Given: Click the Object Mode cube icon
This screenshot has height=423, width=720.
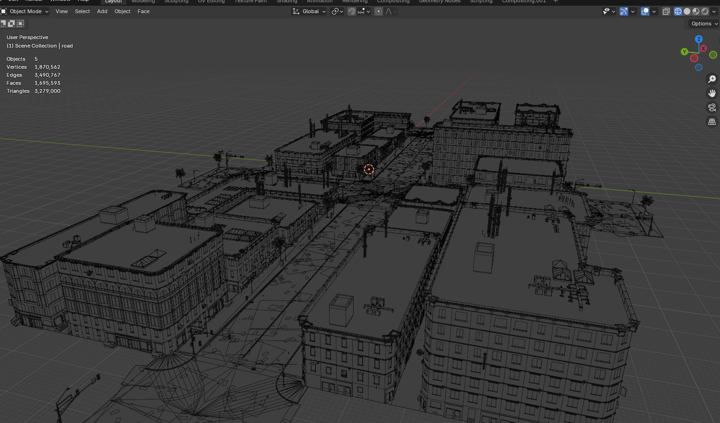Looking at the screenshot, I should point(3,11).
